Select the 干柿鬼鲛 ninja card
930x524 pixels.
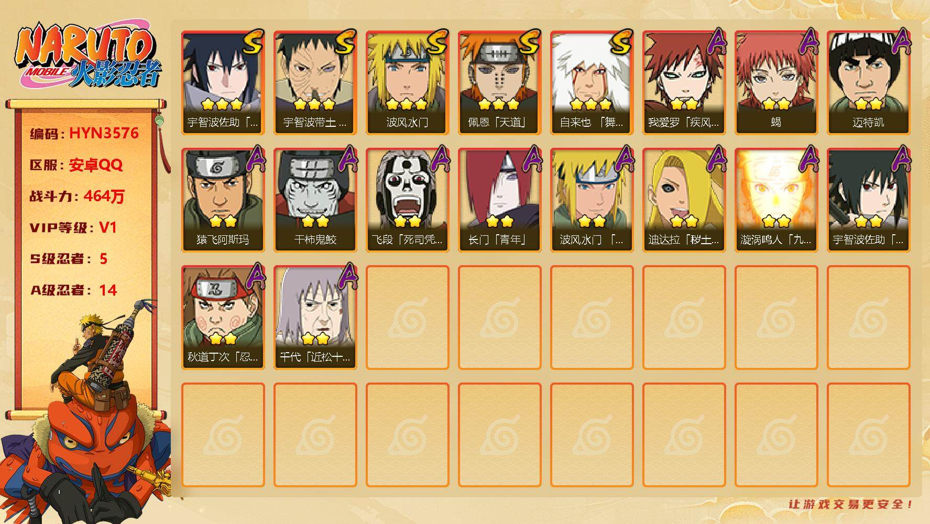tap(315, 200)
